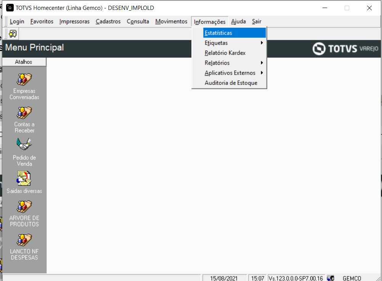
Task: Expand the Aplicativos Externos submenu
Action: click(x=234, y=73)
